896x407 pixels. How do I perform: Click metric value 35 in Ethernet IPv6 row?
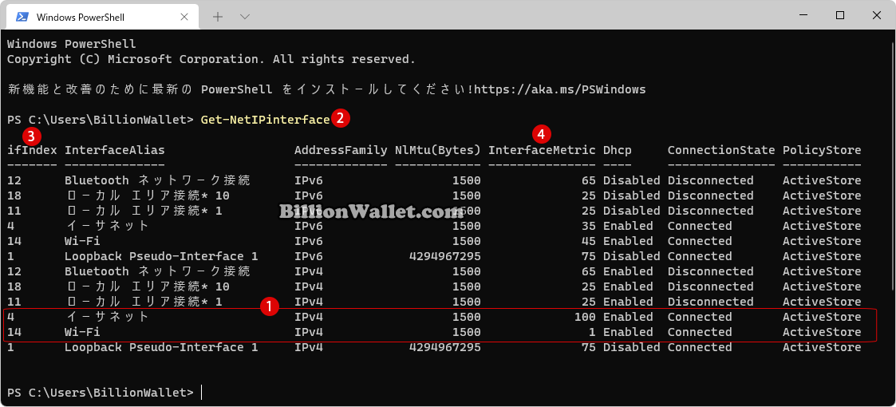[588, 226]
